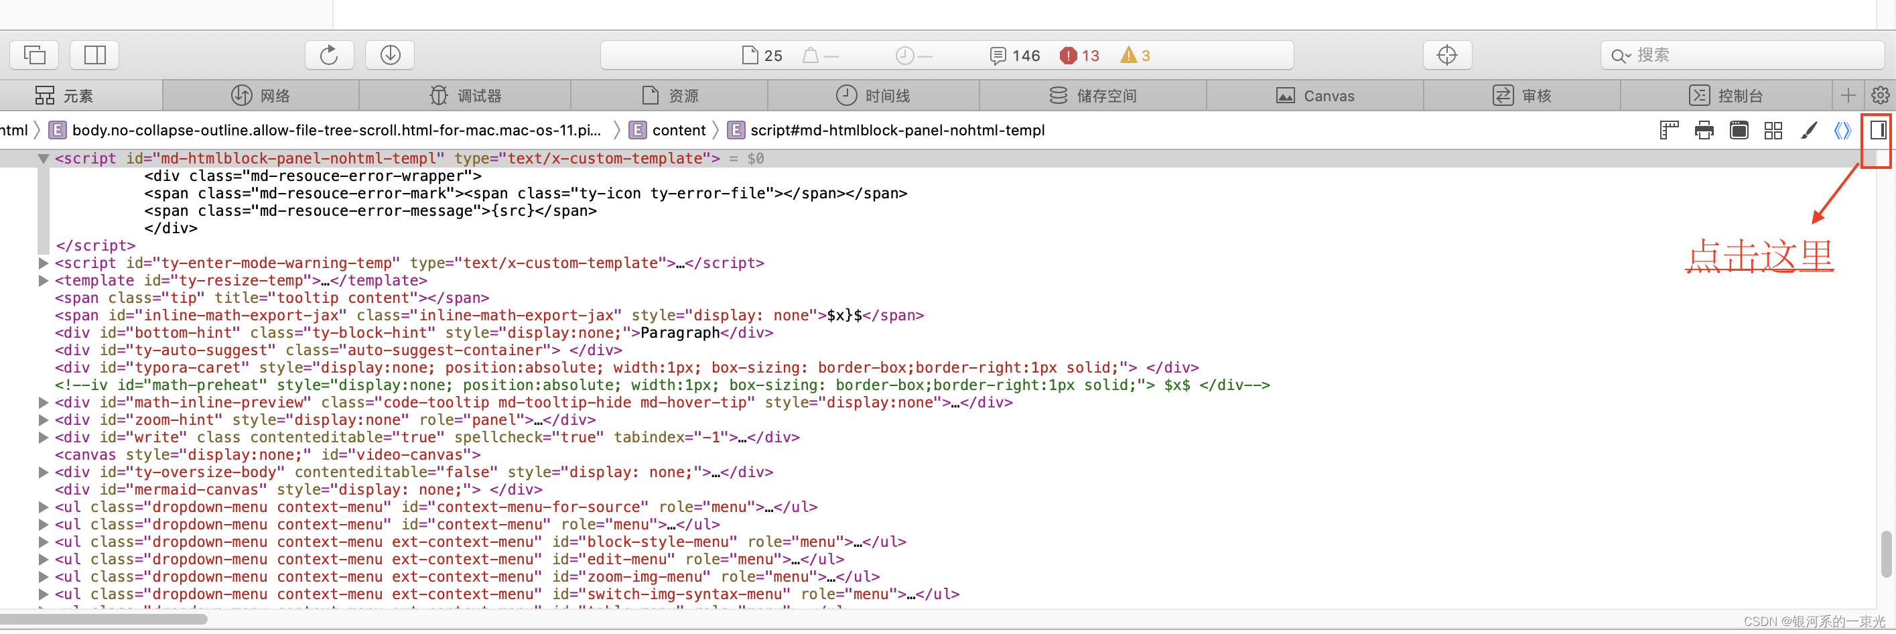Select body element in breadcrumb path

click(326, 130)
